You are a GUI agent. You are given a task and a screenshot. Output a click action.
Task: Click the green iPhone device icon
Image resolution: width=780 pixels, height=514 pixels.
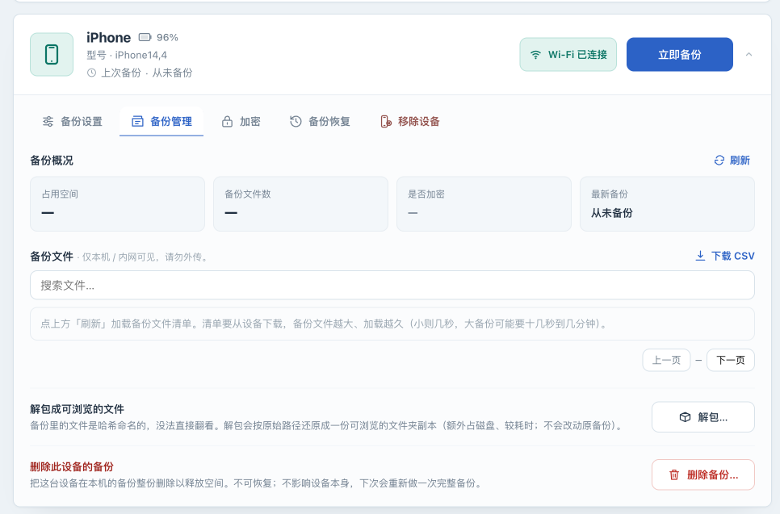(x=52, y=55)
